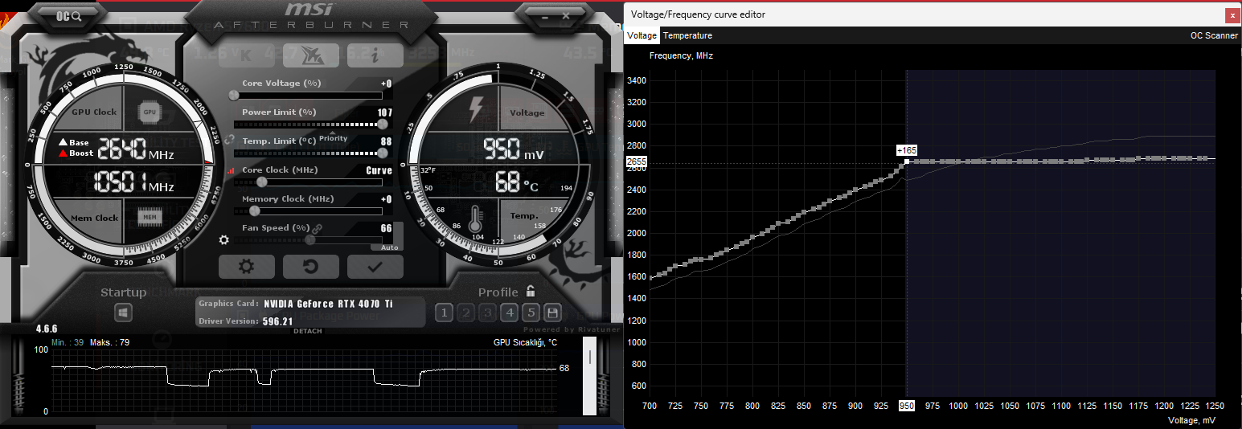Click the fan speed settings gear icon
The width and height of the screenshot is (1242, 429).
224,239
